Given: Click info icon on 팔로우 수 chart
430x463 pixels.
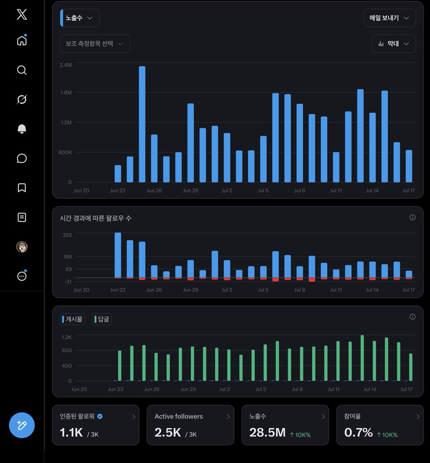Looking at the screenshot, I should pyautogui.click(x=412, y=217).
